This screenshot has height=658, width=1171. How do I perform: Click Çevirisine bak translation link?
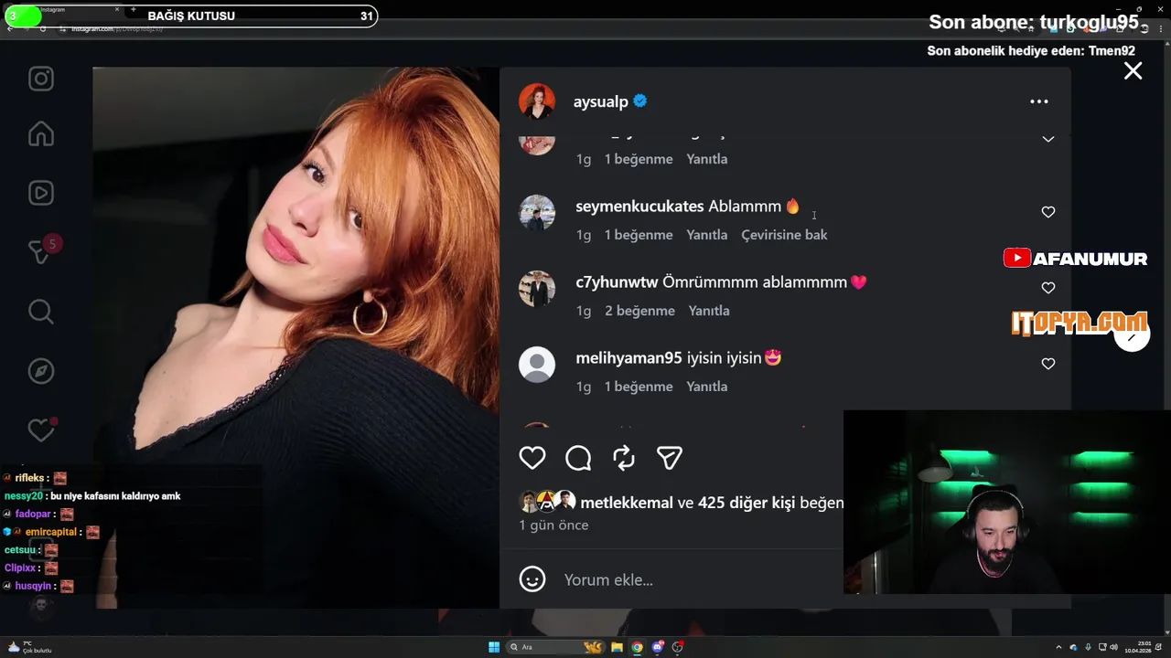(784, 235)
